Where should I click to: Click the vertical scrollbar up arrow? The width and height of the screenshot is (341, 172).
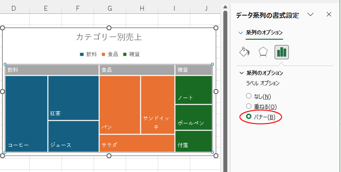(x=225, y=7)
